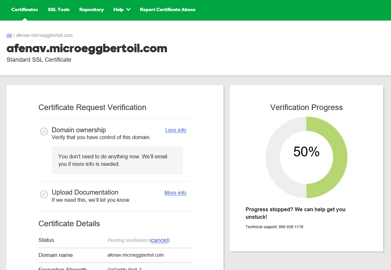Select the Domain name value text
Image resolution: width=391 pixels, height=270 pixels.
click(x=136, y=255)
